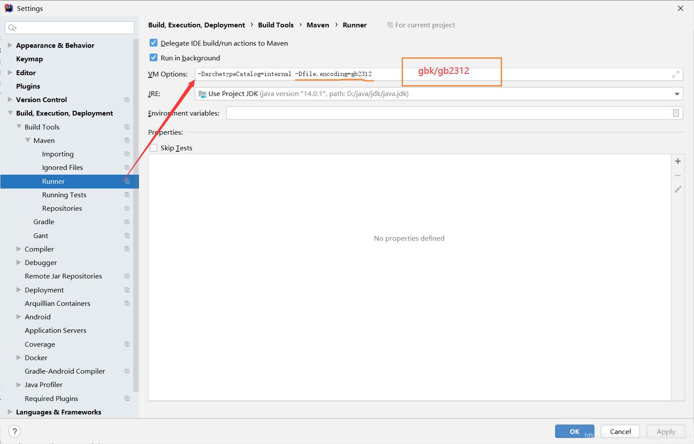Expand the Version Control section
The width and height of the screenshot is (694, 444).
pyautogui.click(x=10, y=99)
